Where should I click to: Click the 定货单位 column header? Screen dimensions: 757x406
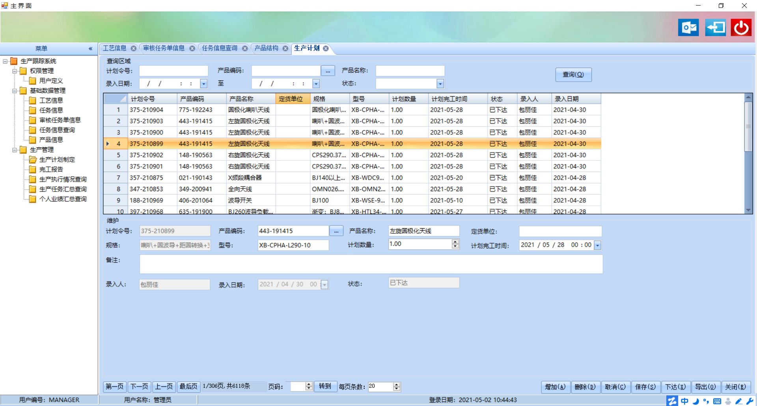293,99
